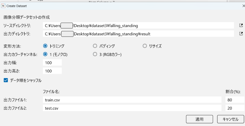
Task: Focus the 出力高さ input field
Action: point(52,71)
